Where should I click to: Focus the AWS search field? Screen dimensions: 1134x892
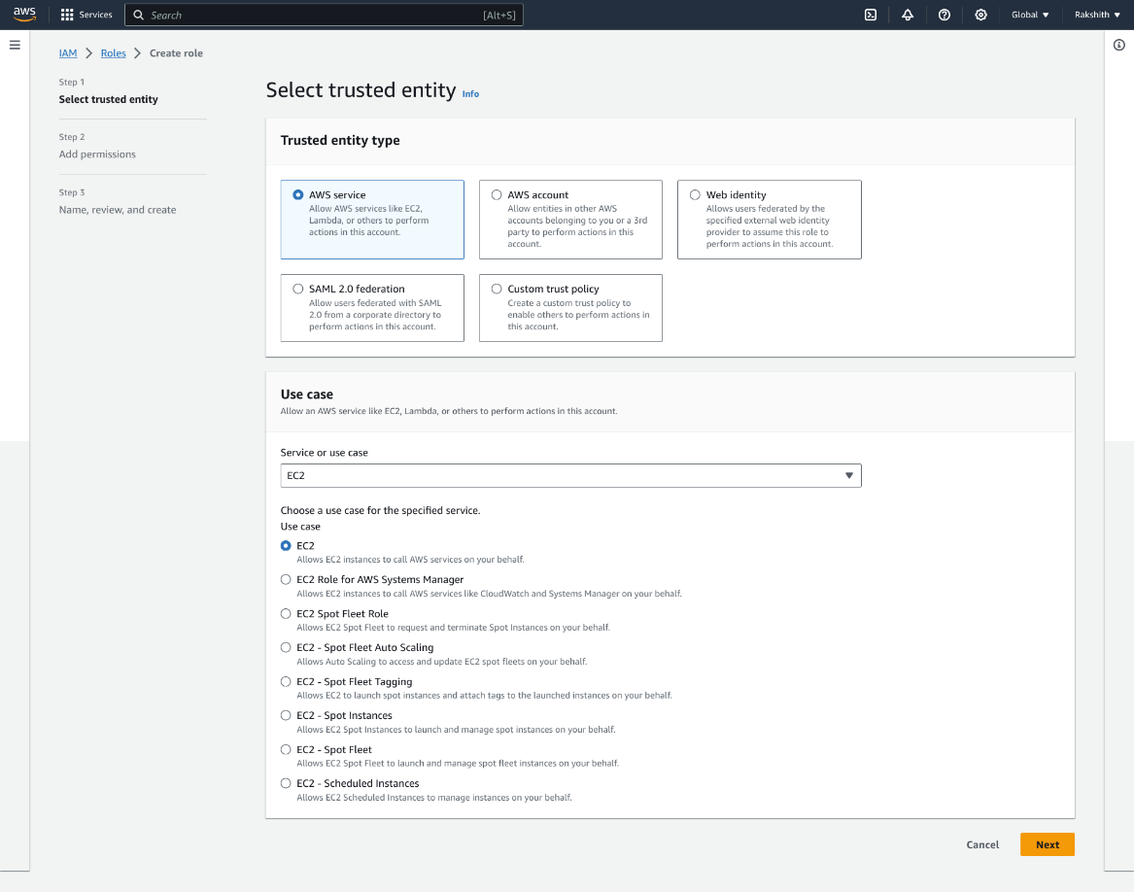pyautogui.click(x=324, y=15)
